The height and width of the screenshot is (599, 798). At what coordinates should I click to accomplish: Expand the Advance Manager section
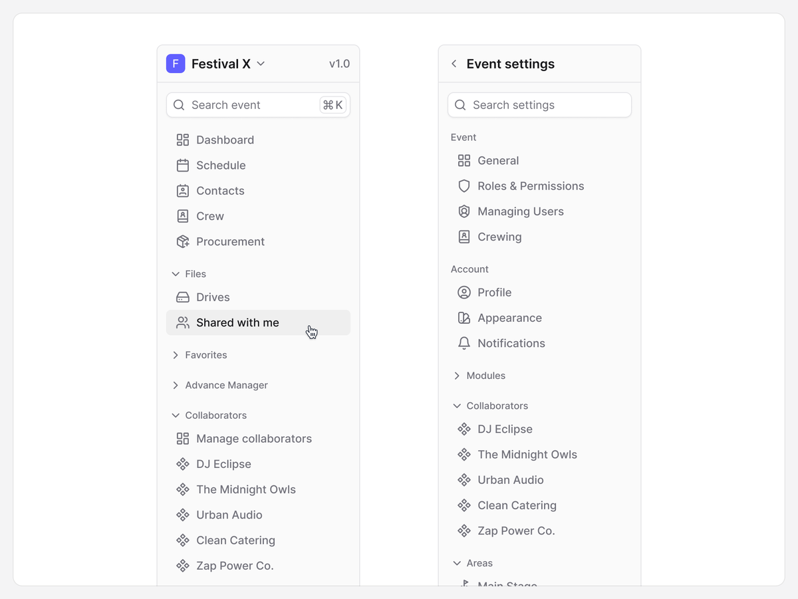[x=220, y=385]
